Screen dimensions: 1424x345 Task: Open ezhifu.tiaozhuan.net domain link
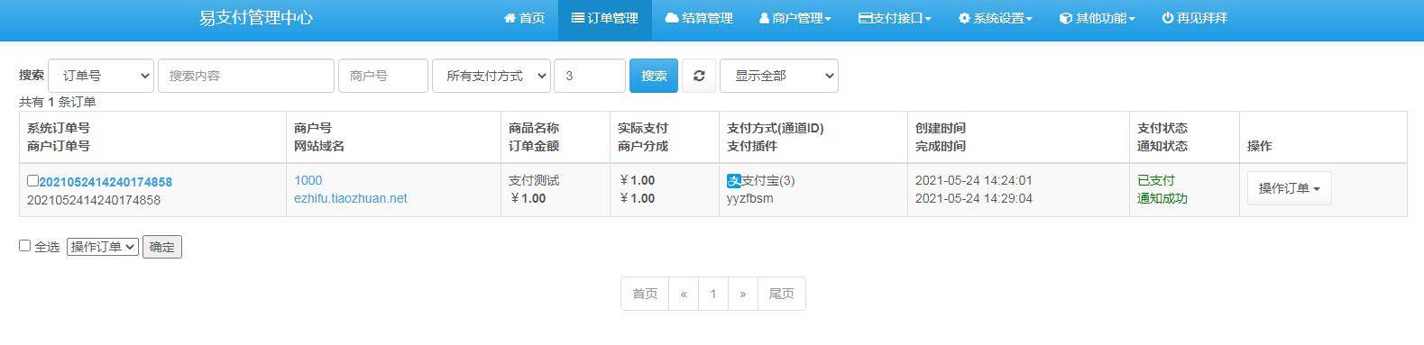click(x=351, y=198)
